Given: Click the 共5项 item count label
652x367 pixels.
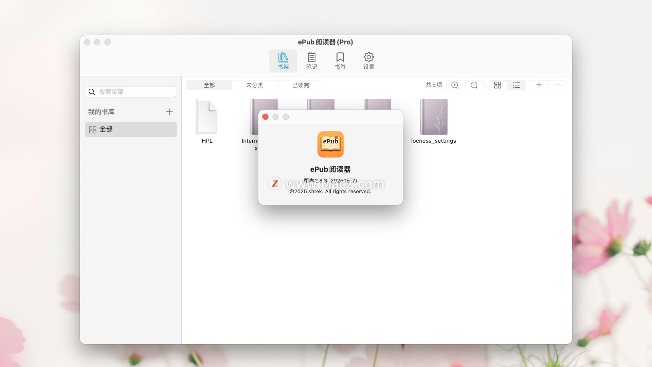Looking at the screenshot, I should pyautogui.click(x=434, y=85).
